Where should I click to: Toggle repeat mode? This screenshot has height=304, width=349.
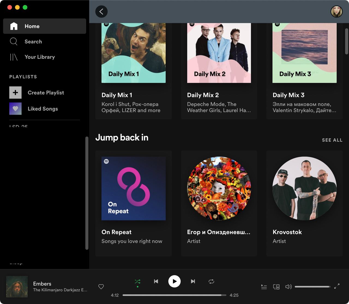coord(211,281)
